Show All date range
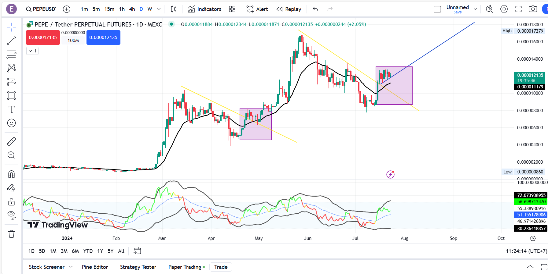This screenshot has height=274, width=548. coord(121,251)
